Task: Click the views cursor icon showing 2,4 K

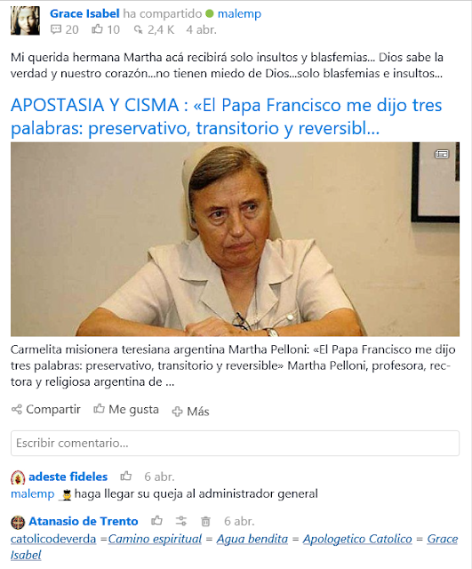Action: pyautogui.click(x=139, y=29)
